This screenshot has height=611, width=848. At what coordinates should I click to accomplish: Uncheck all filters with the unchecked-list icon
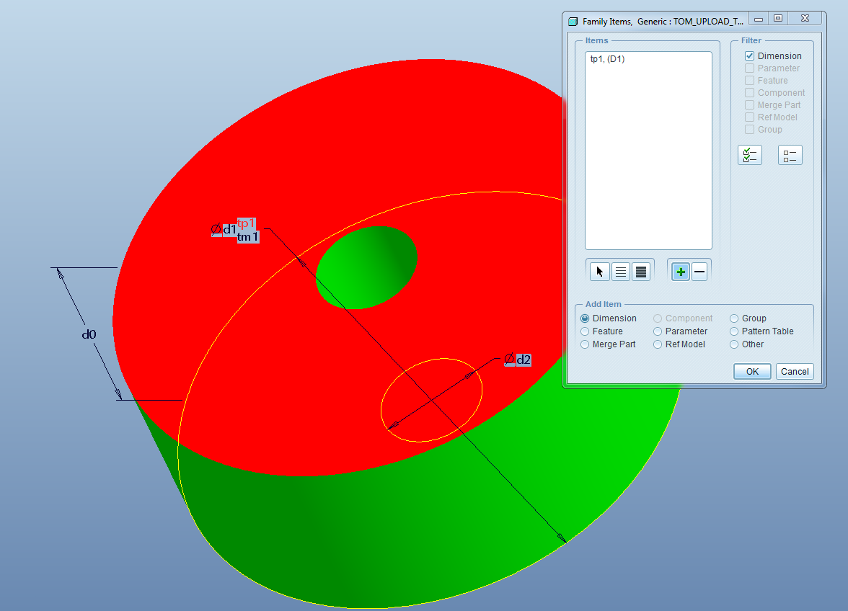(x=790, y=155)
